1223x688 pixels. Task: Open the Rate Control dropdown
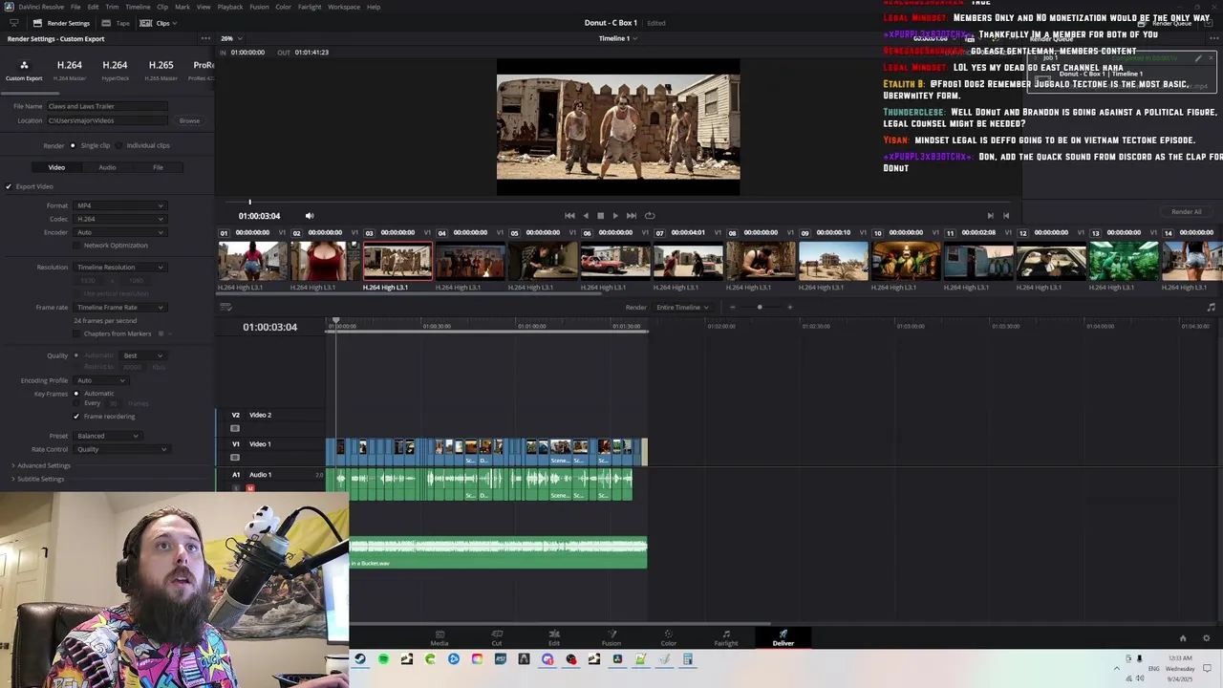(121, 449)
